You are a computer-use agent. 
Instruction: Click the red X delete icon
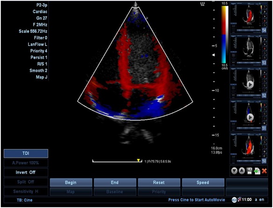click(x=264, y=171)
